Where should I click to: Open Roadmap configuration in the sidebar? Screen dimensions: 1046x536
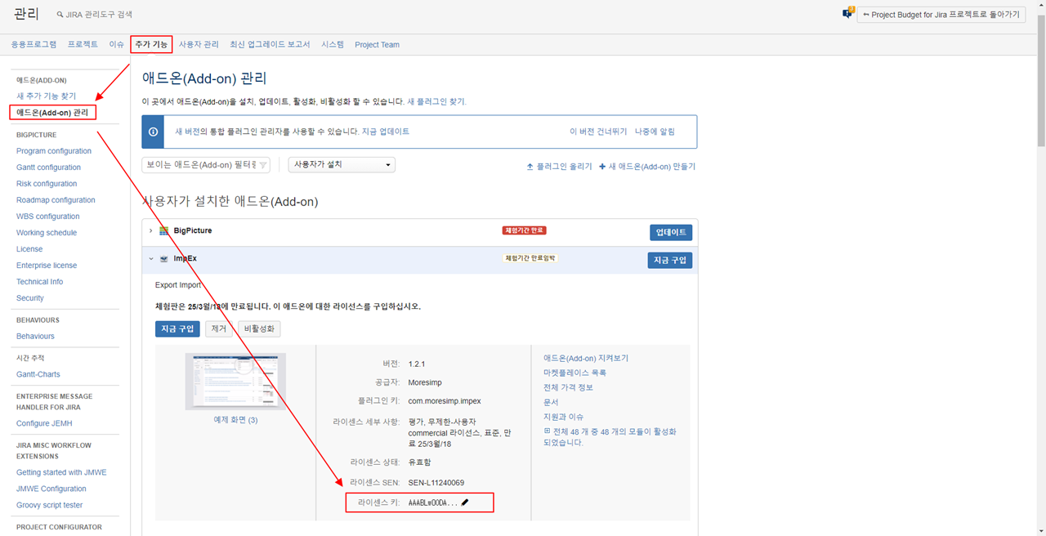(x=56, y=200)
